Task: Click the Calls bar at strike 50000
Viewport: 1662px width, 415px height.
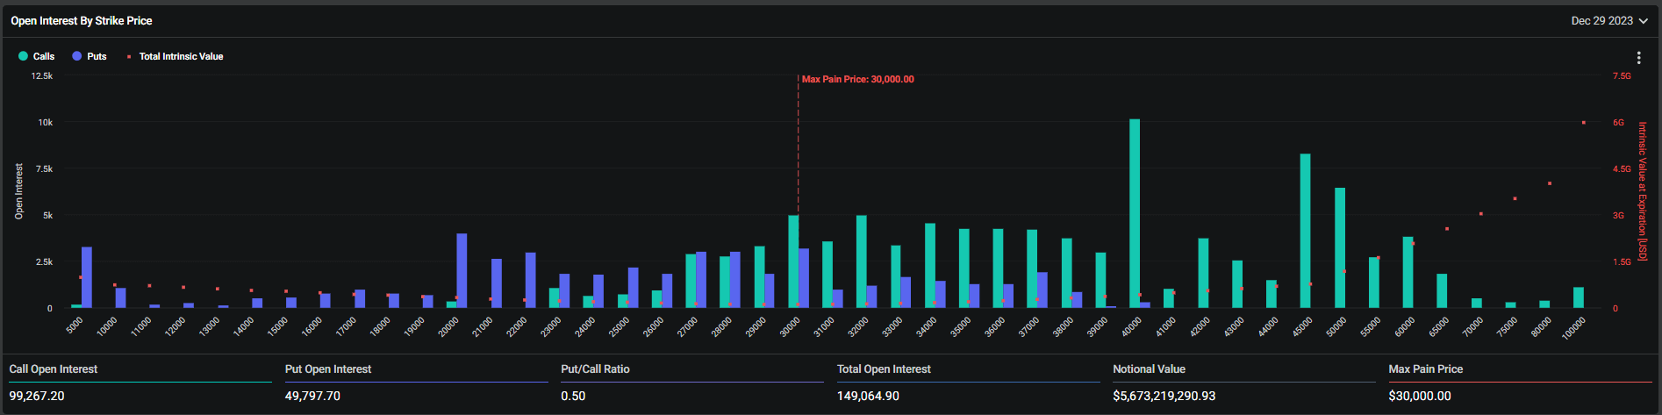Action: point(1339,248)
